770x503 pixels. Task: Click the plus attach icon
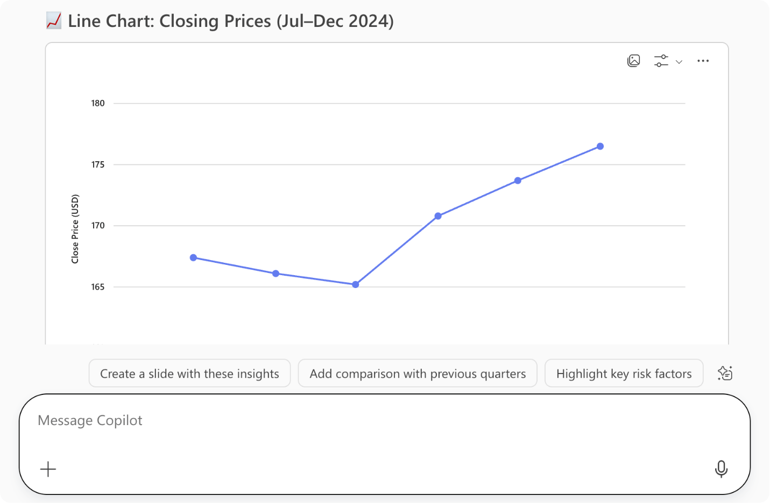[48, 469]
